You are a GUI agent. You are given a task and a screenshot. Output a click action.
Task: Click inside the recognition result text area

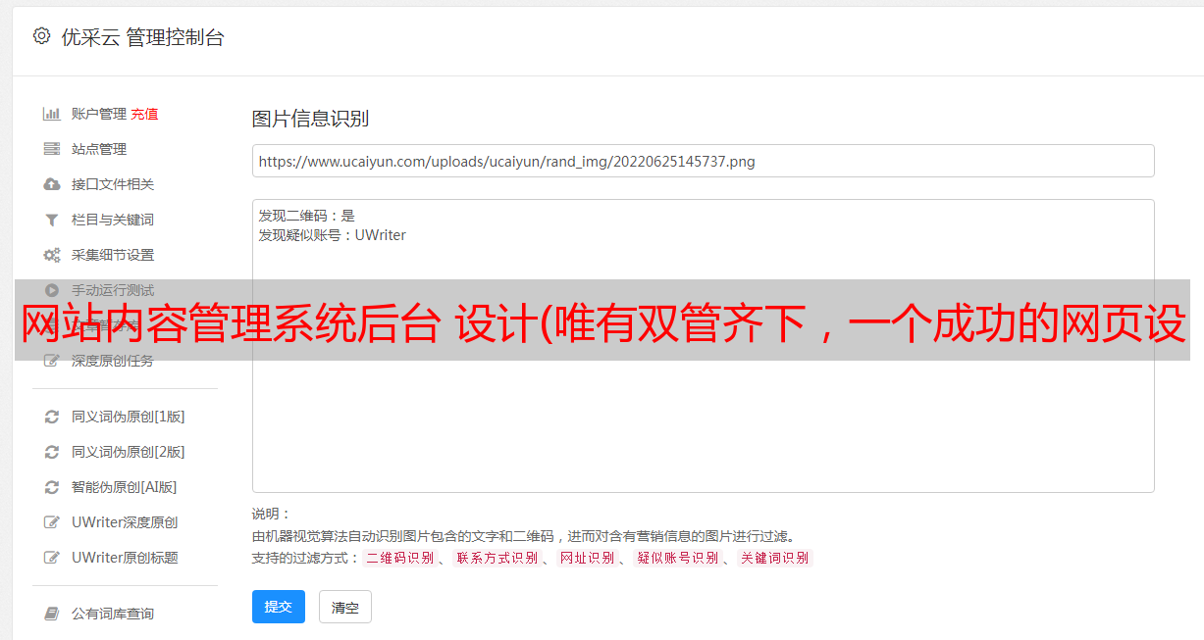point(703,345)
